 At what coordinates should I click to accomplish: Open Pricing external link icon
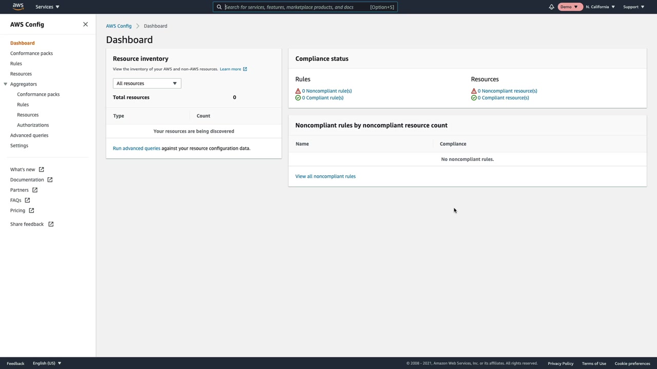(x=31, y=211)
